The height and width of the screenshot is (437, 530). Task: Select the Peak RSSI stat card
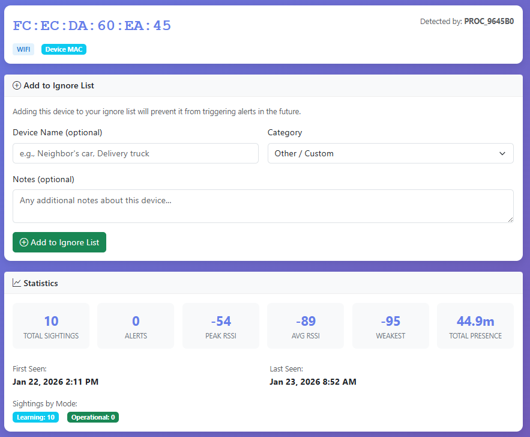pos(220,326)
